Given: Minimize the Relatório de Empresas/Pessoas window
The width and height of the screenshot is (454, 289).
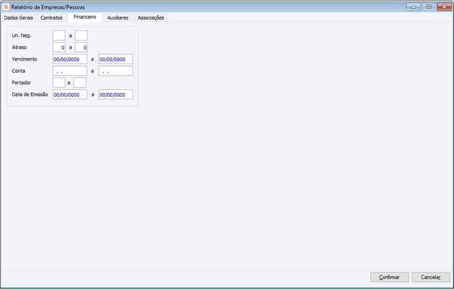Looking at the screenshot, I should [x=413, y=7].
